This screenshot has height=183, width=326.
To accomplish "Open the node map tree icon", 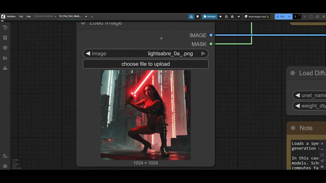I will (5, 68).
